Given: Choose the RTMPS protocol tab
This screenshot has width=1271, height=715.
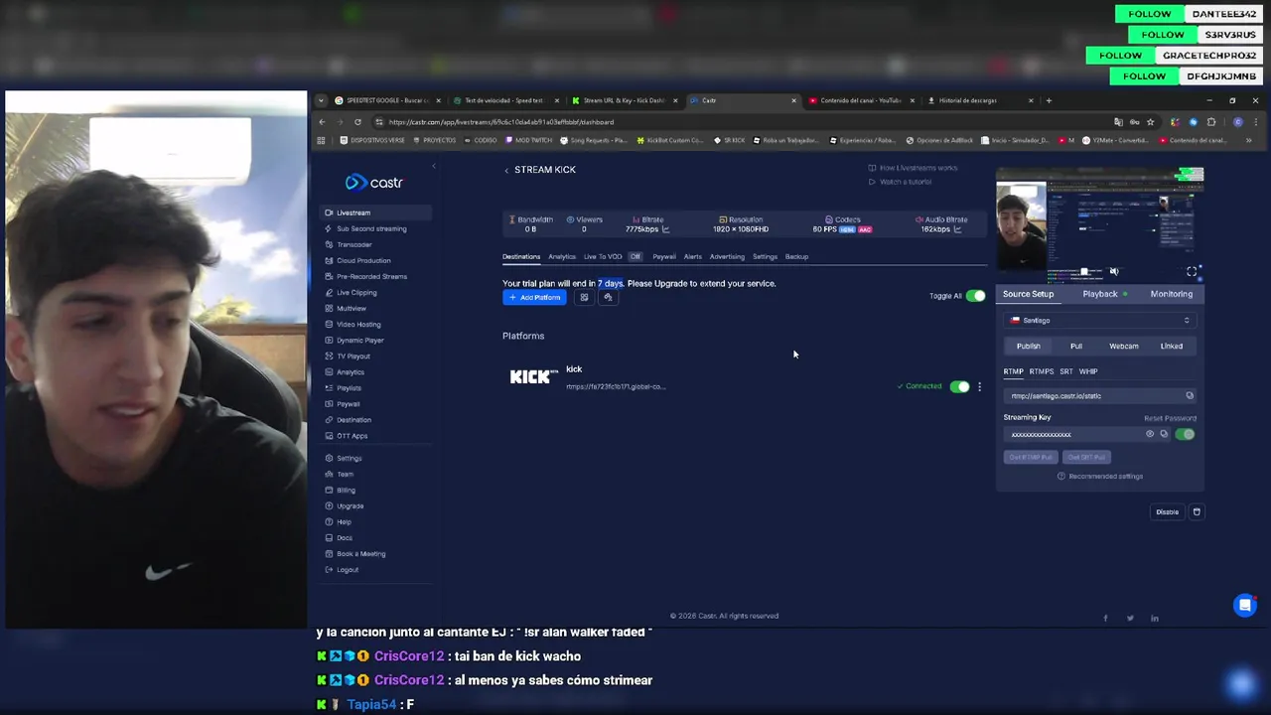Looking at the screenshot, I should pos(1041,371).
